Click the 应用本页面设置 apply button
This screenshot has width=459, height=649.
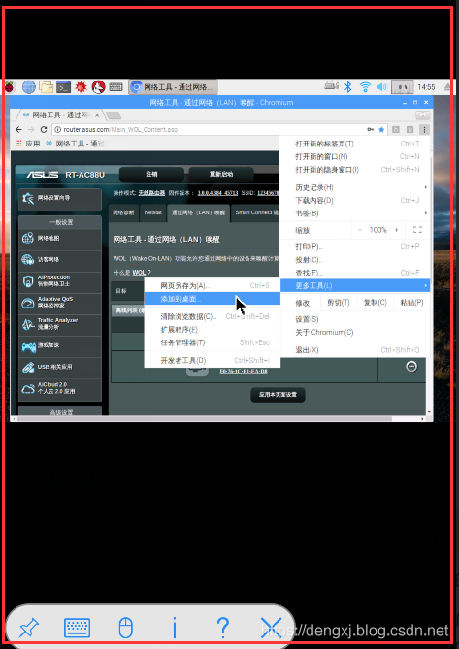pyautogui.click(x=278, y=395)
